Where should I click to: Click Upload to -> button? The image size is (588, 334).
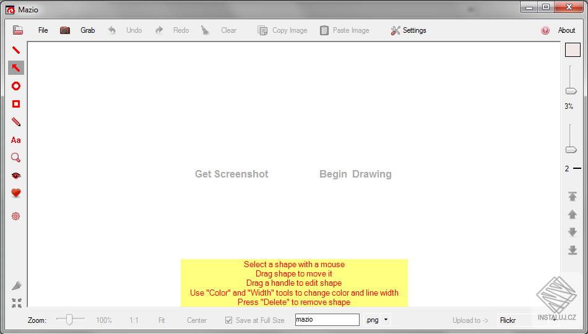[x=470, y=320]
